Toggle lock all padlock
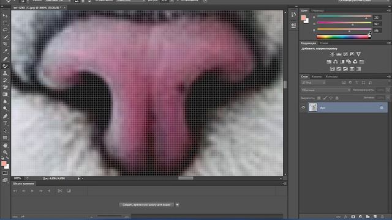 tap(337, 98)
